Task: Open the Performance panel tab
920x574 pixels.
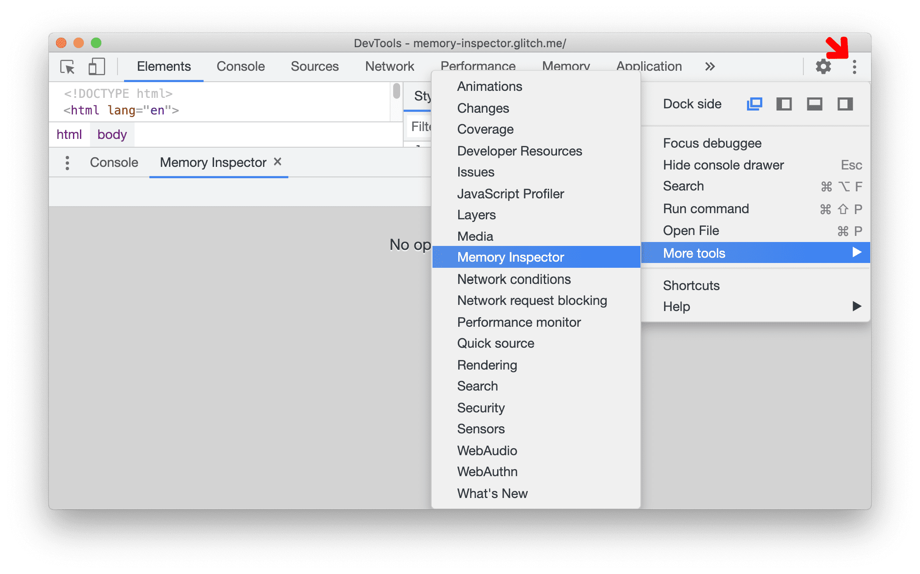Action: click(x=477, y=66)
